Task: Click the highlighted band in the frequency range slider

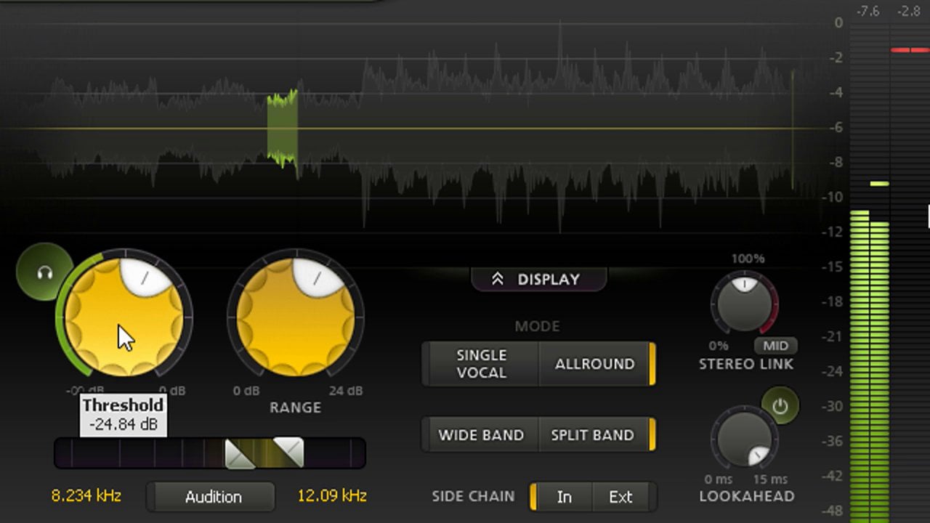Action: 263,454
